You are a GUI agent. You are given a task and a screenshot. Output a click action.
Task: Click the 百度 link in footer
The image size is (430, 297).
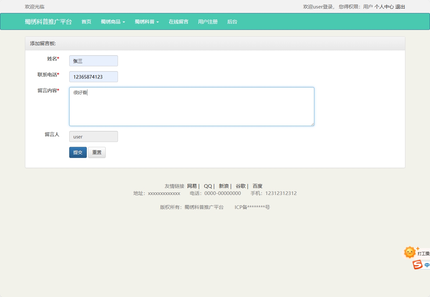(257, 186)
